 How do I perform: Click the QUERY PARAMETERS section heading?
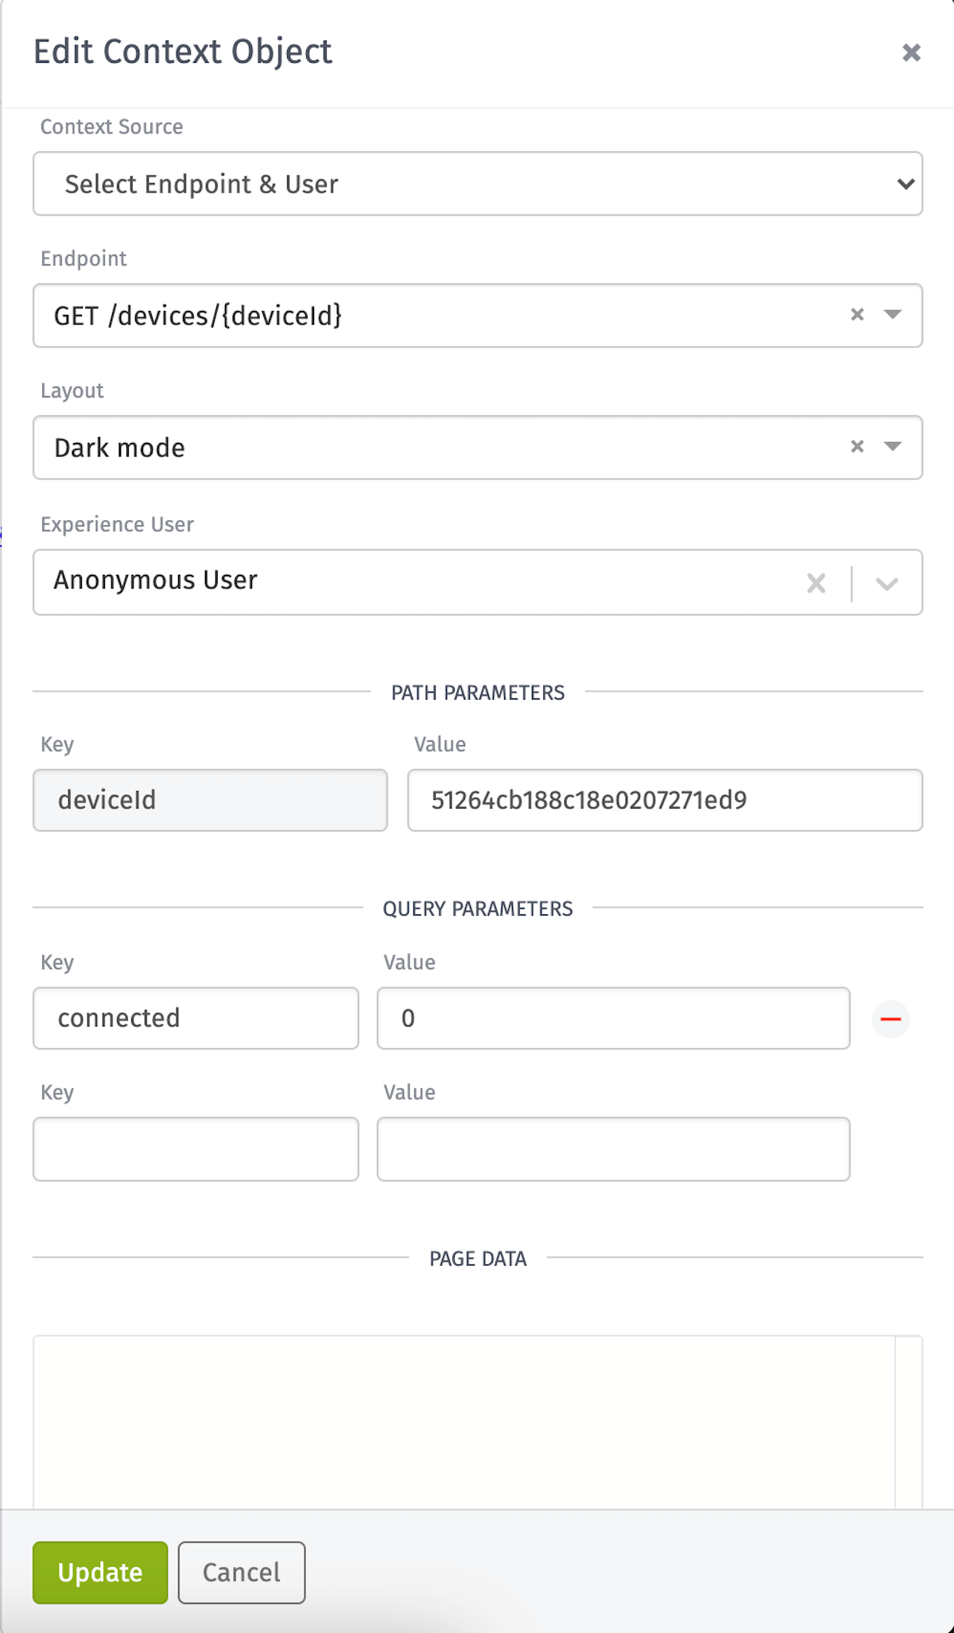478,909
